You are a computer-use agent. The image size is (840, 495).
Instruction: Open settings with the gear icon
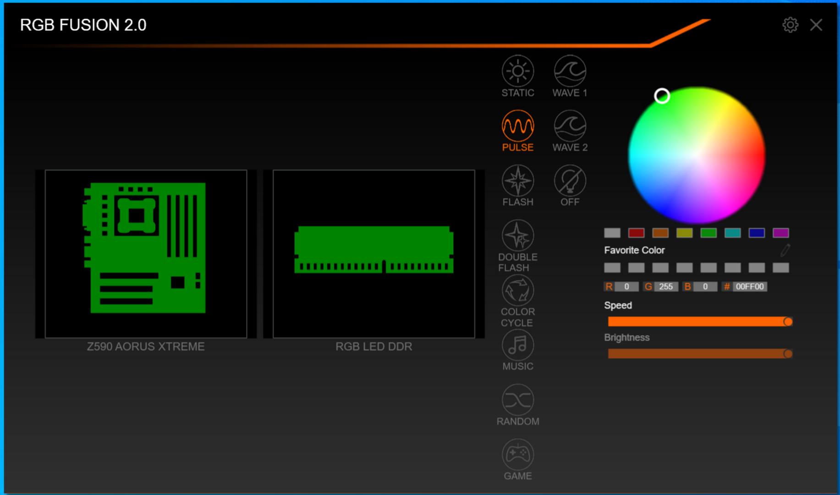click(790, 25)
